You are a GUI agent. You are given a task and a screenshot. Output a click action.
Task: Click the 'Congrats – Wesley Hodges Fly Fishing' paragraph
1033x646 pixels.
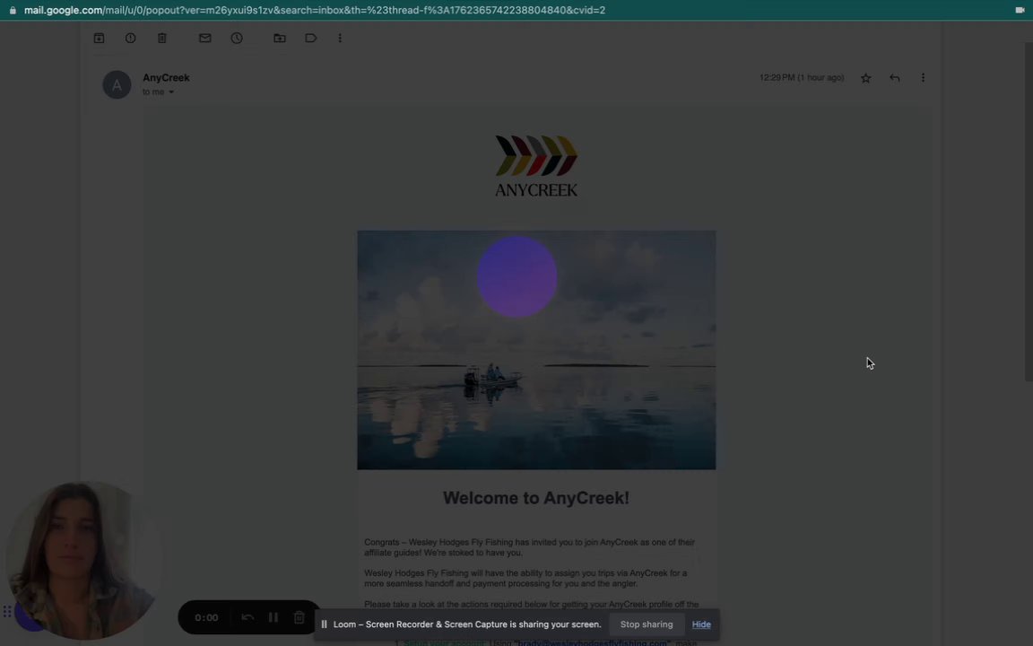[x=529, y=547]
